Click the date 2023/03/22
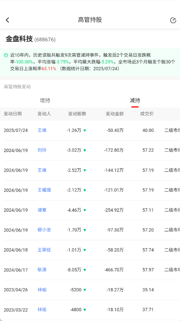This screenshot has width=180, height=321. point(15,310)
